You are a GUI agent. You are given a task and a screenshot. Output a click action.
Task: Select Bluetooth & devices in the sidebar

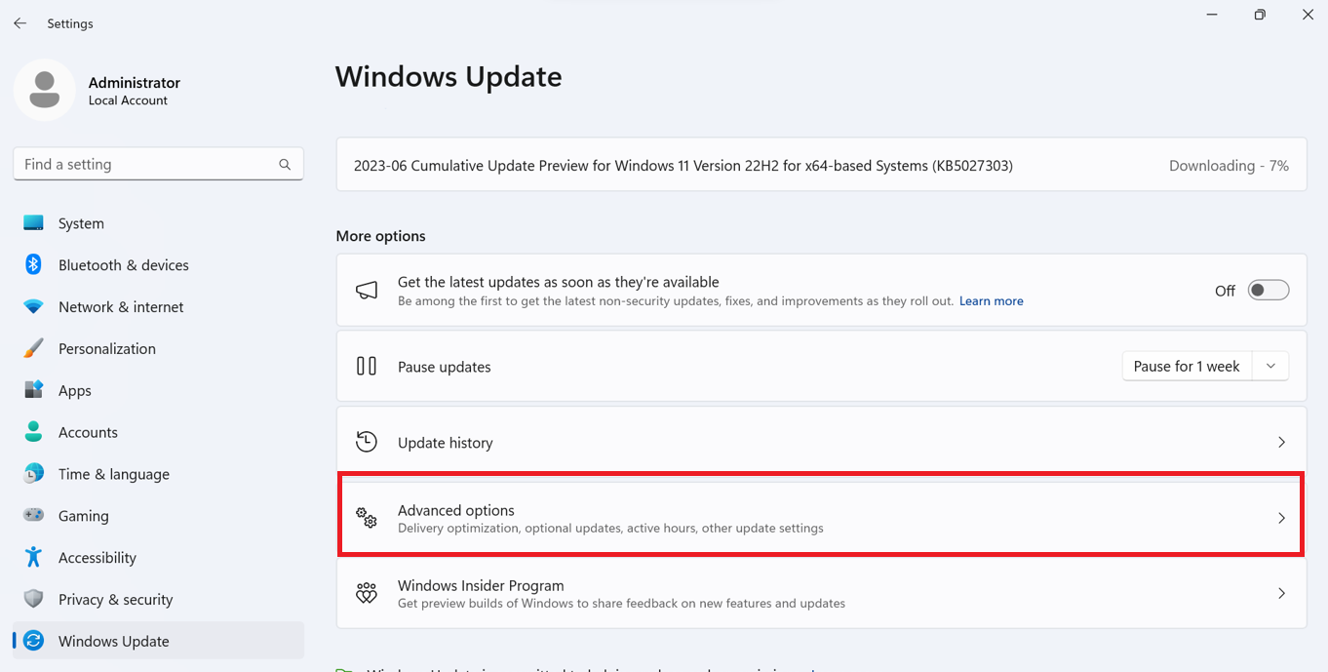tap(125, 264)
